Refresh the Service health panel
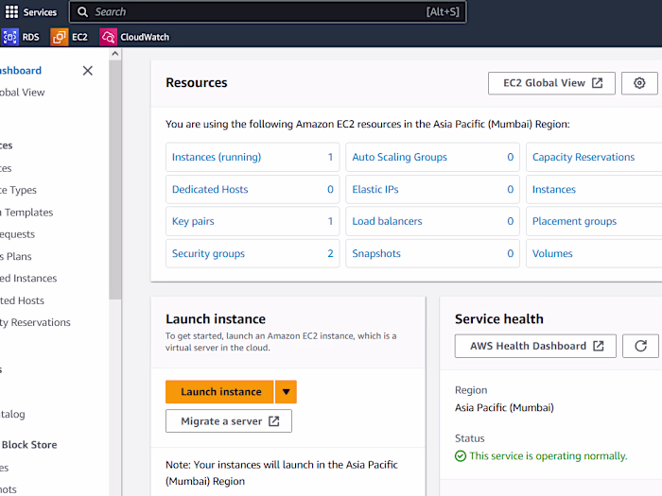 click(640, 346)
